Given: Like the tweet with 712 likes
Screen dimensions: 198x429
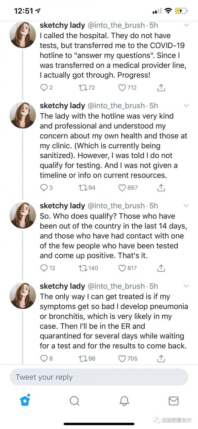Looking at the screenshot, I should pyautogui.click(x=122, y=88).
